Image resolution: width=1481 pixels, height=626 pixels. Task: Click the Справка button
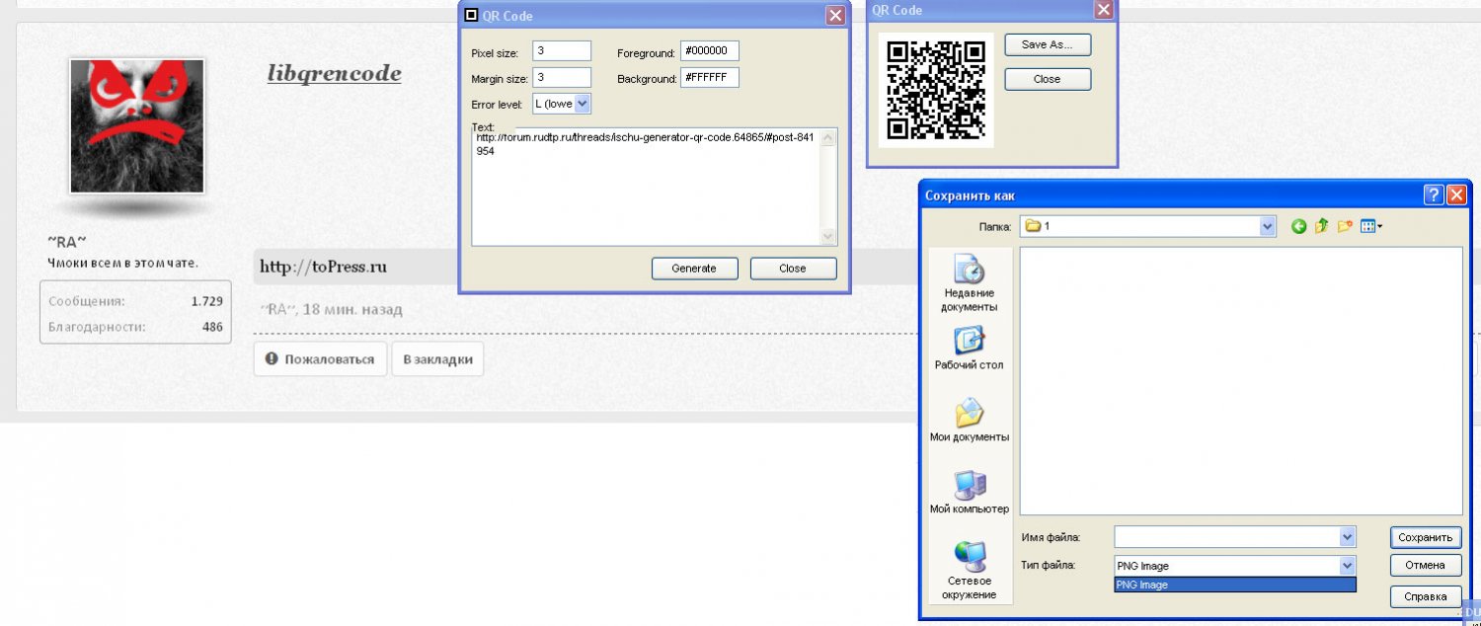point(1426,596)
